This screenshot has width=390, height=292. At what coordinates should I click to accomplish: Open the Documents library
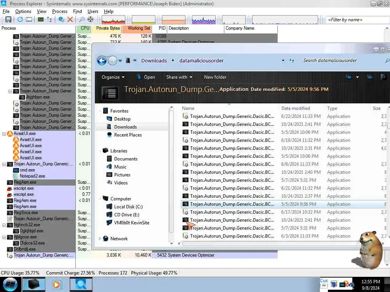126,159
